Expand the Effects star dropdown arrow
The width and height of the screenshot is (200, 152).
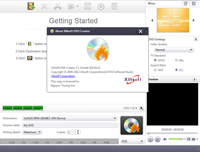click(x=77, y=6)
